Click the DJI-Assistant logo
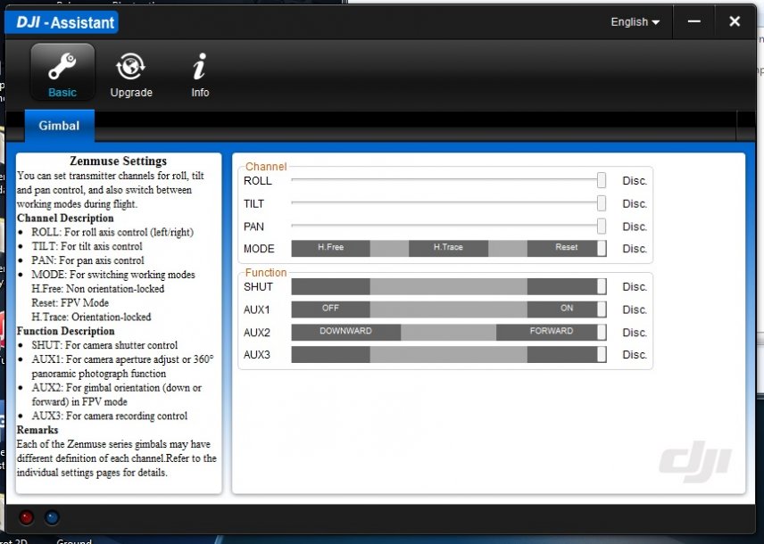 pos(62,22)
